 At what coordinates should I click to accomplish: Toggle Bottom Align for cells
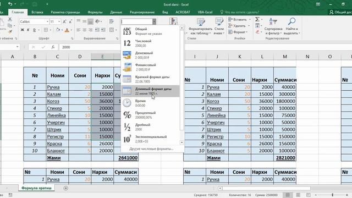pyautogui.click(x=90, y=21)
